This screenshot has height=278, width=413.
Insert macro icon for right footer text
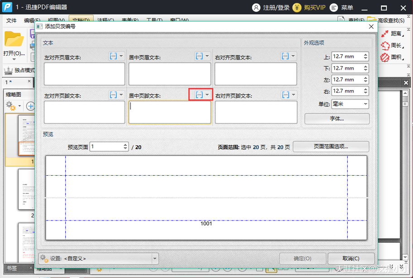coord(286,95)
